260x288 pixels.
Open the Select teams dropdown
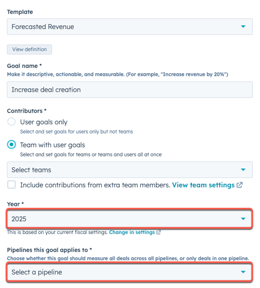coord(130,170)
